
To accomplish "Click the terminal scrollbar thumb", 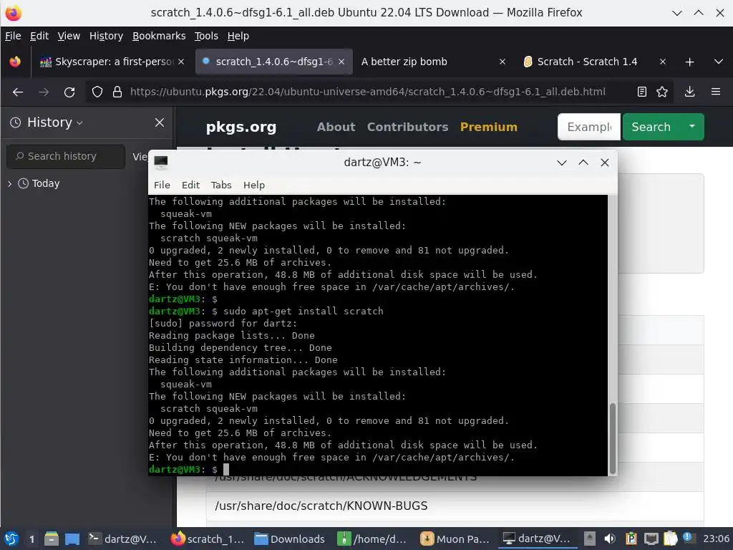I will click(613, 438).
